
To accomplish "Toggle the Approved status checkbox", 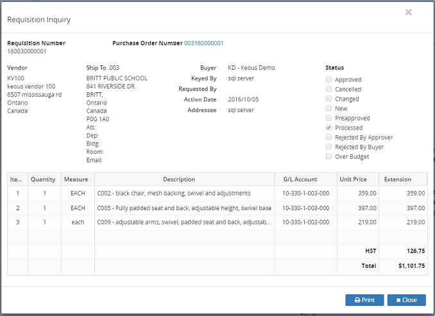I will pos(329,80).
